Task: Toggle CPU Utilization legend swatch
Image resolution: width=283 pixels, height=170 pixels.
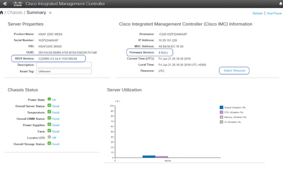Action: point(221,112)
